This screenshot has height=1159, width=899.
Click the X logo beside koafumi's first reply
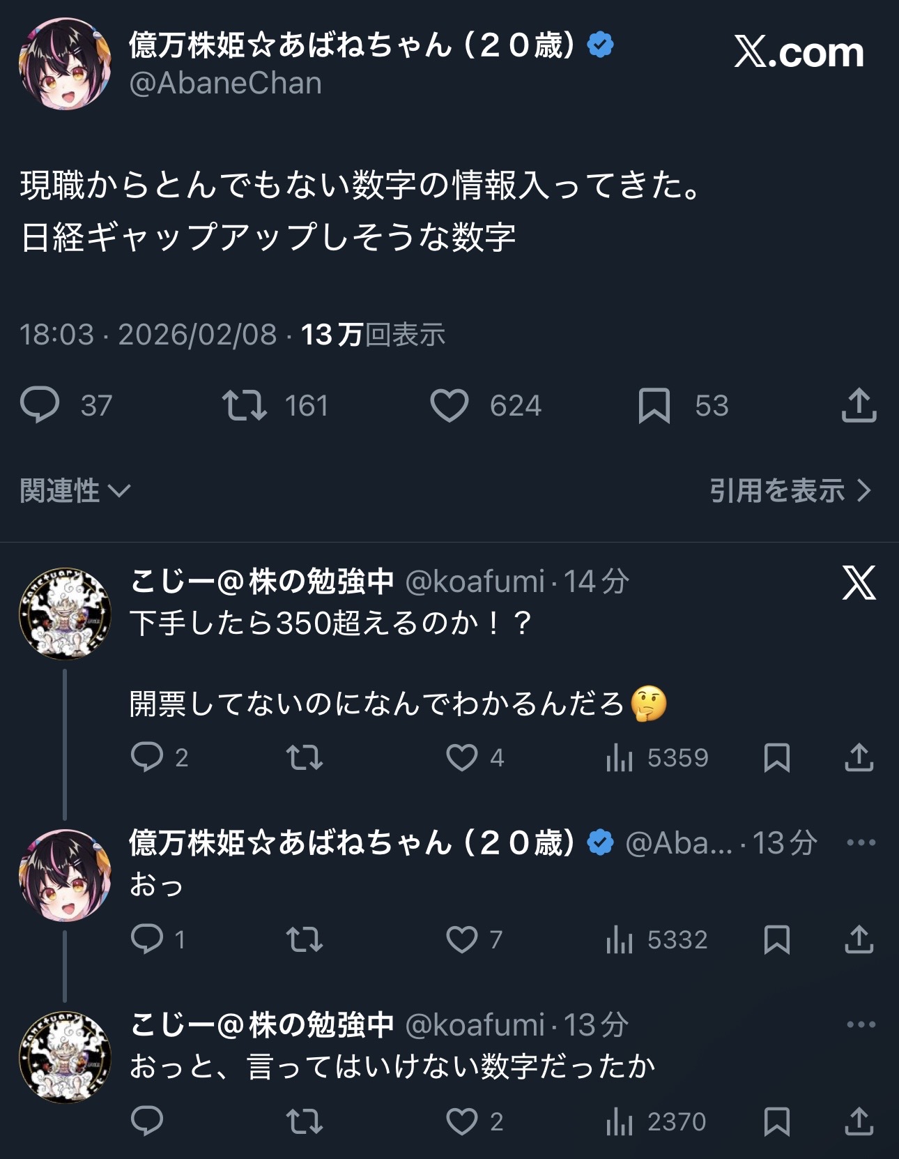pyautogui.click(x=859, y=583)
